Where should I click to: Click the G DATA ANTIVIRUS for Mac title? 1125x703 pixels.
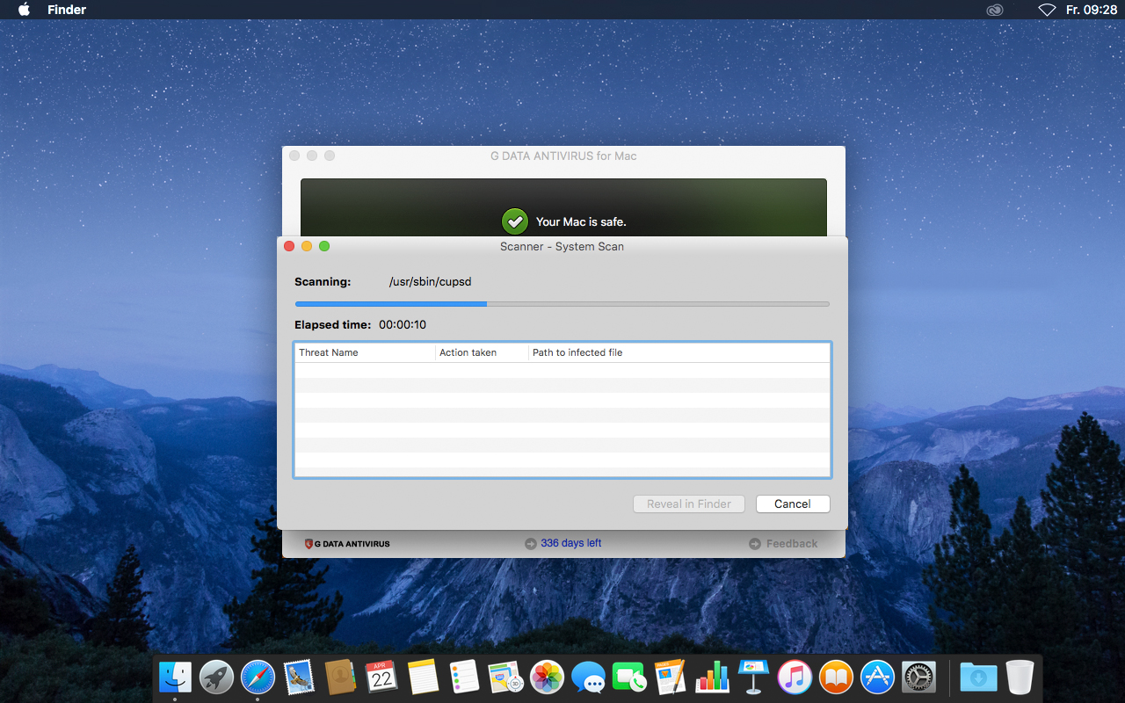click(x=563, y=156)
